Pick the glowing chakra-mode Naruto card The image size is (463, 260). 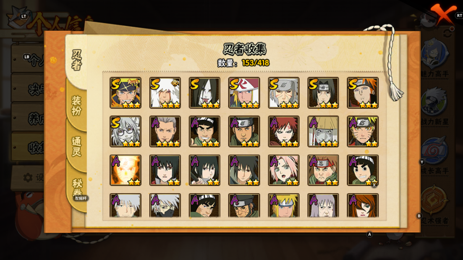tap(125, 170)
